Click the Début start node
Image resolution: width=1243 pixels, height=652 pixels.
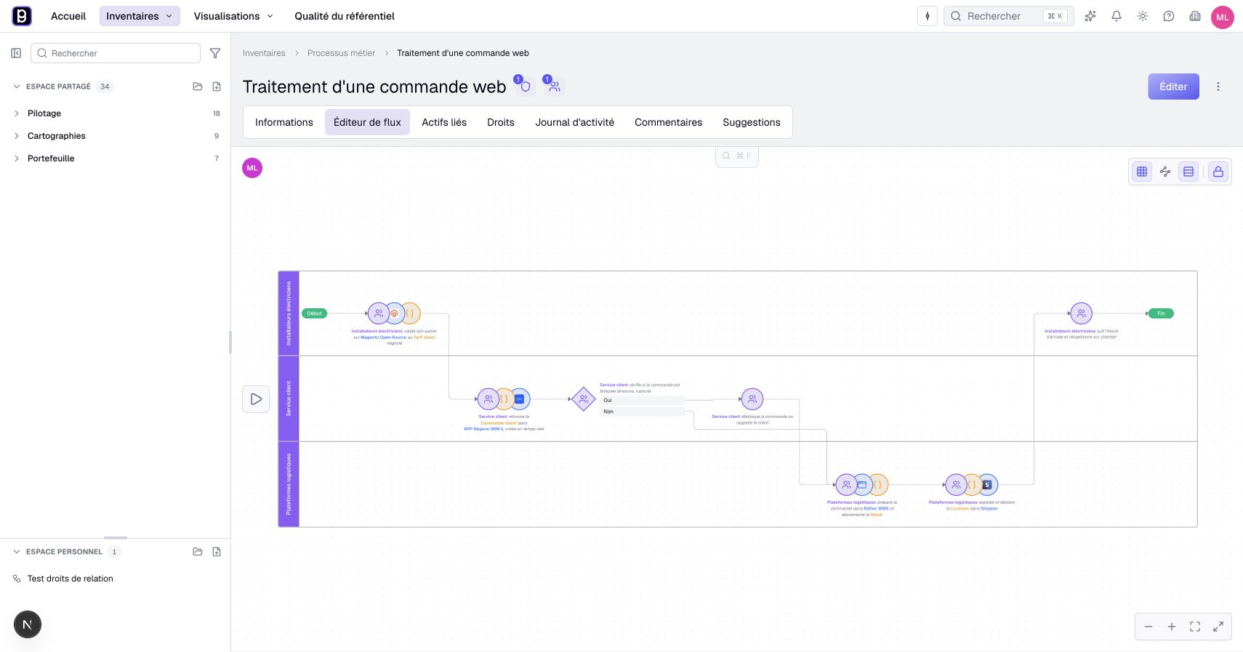pyautogui.click(x=315, y=313)
